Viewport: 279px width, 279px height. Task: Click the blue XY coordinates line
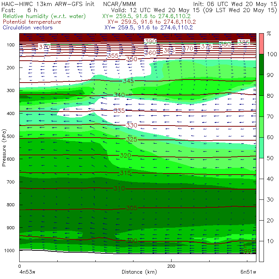[149, 28]
